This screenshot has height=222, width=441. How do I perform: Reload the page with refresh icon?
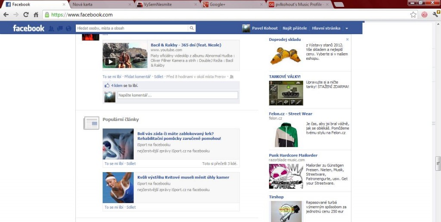tap(26, 15)
